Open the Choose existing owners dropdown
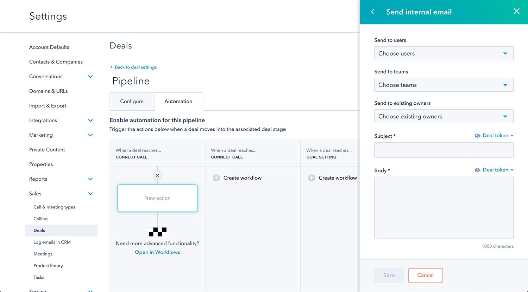This screenshot has height=292, width=528. 444,116
